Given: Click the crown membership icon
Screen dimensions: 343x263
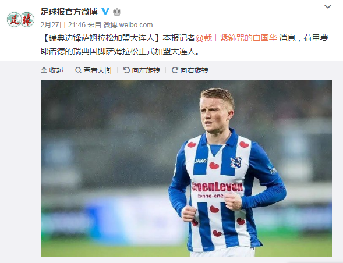Looking at the screenshot, I should pyautogui.click(x=117, y=12).
